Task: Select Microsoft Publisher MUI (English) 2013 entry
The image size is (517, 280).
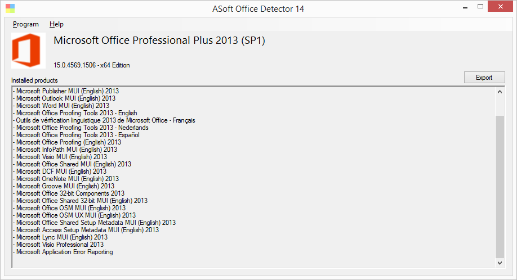Action: (67, 91)
